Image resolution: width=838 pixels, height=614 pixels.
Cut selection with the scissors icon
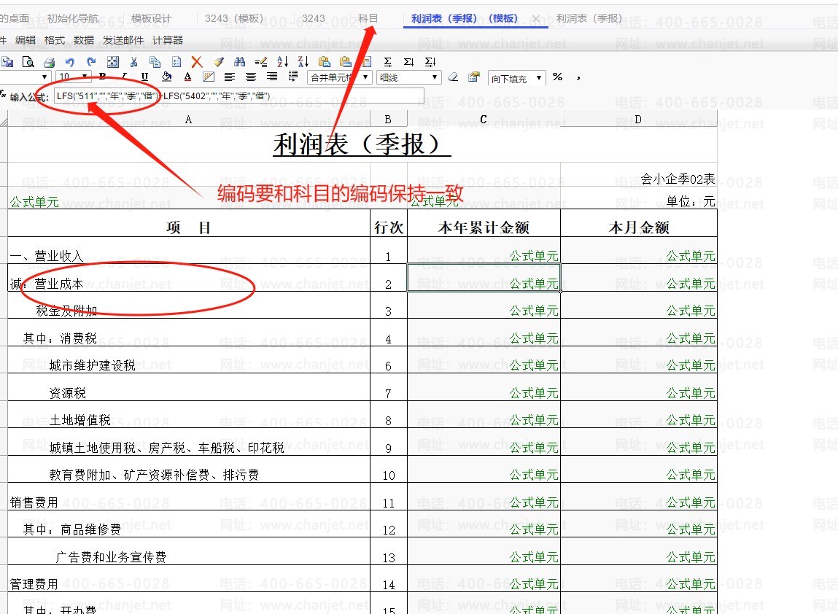[133, 62]
